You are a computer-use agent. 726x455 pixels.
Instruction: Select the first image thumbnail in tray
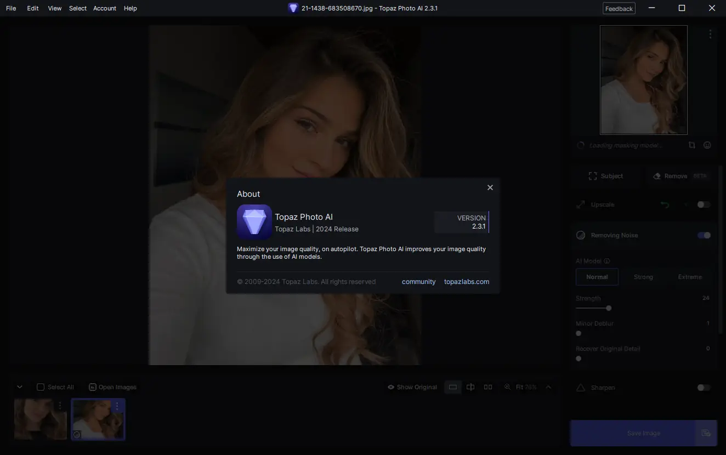click(x=40, y=419)
